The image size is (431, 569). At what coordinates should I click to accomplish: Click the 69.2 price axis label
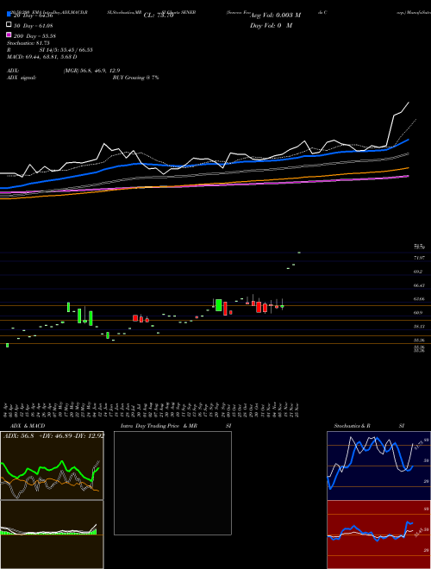click(418, 272)
